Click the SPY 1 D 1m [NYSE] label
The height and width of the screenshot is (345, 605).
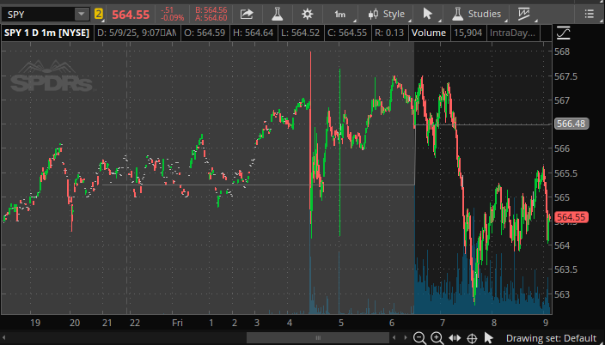coord(46,33)
